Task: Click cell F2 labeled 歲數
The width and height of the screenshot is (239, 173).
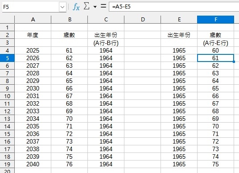Action: (x=216, y=35)
